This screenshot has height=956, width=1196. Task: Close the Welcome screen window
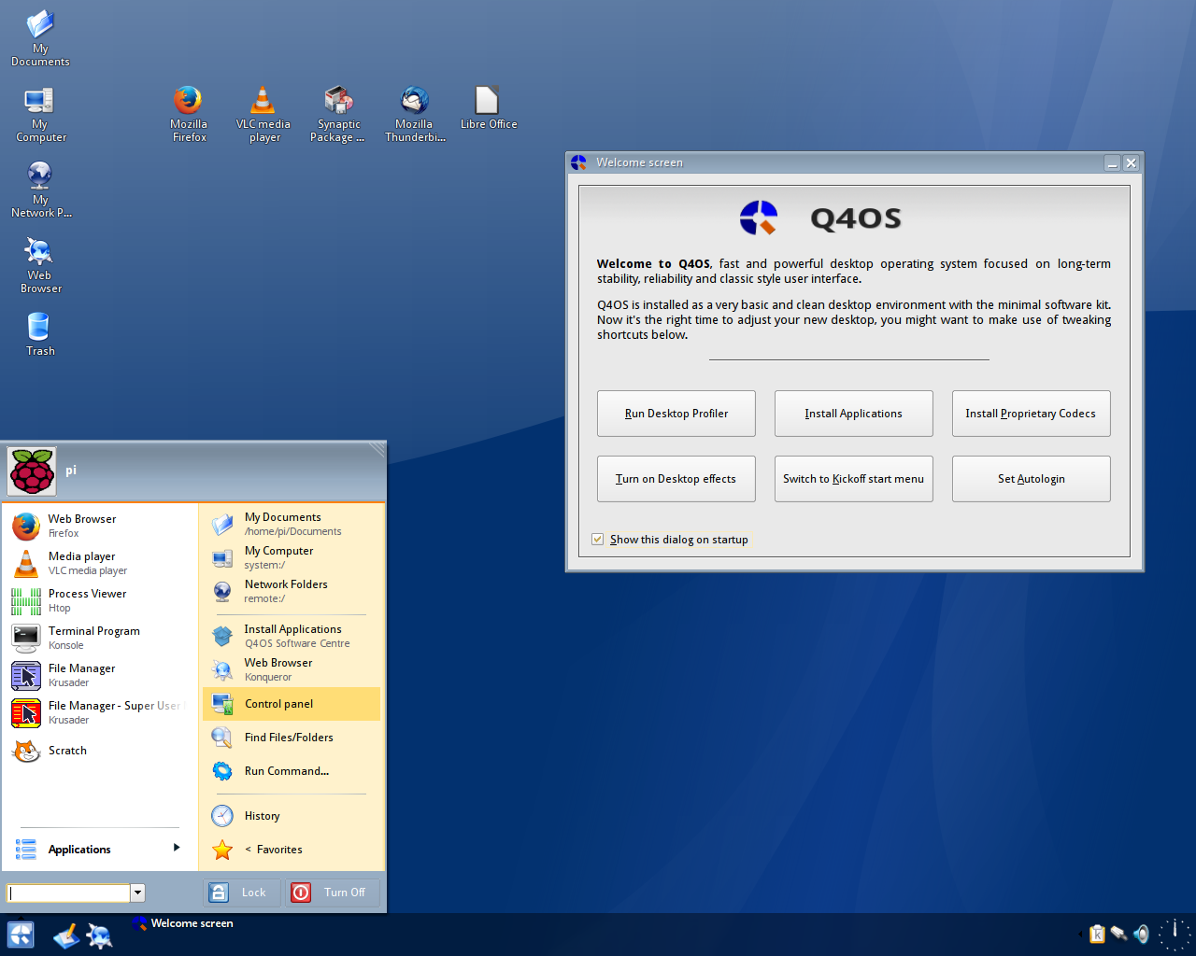pos(1131,162)
